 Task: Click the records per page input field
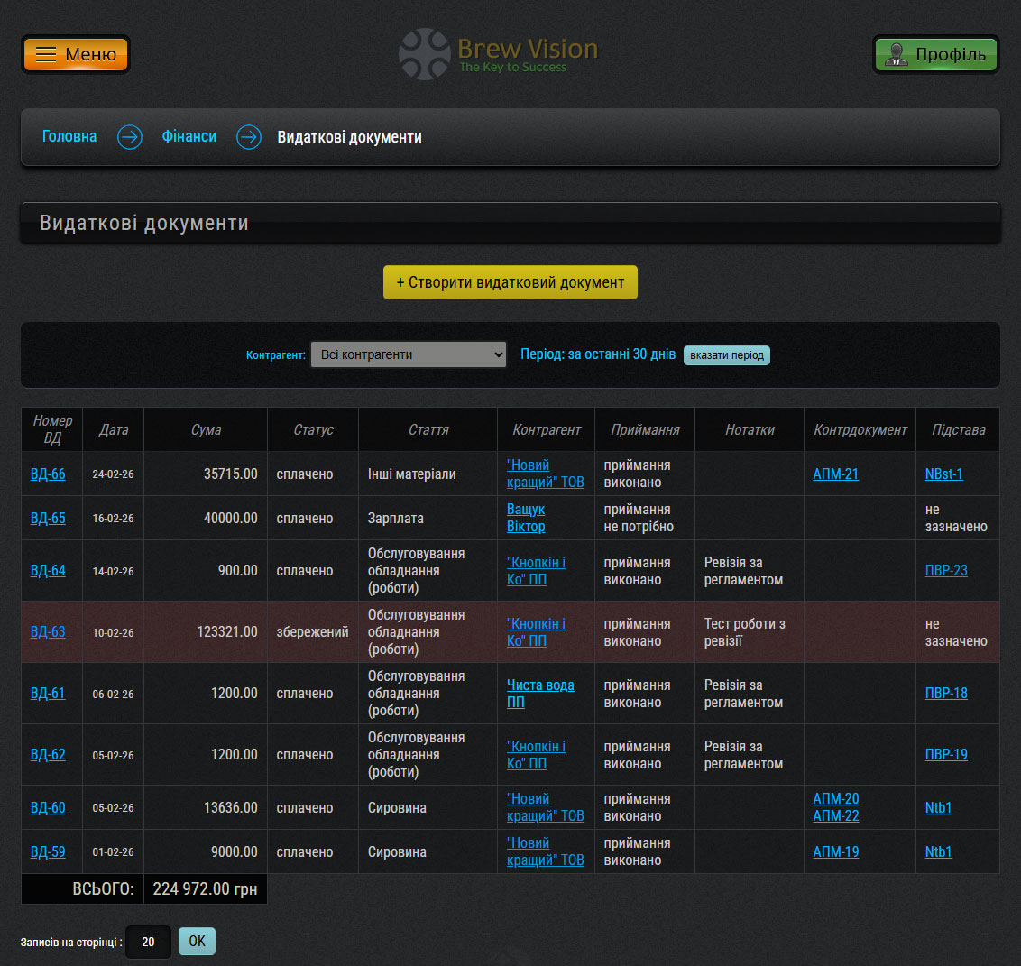point(148,942)
